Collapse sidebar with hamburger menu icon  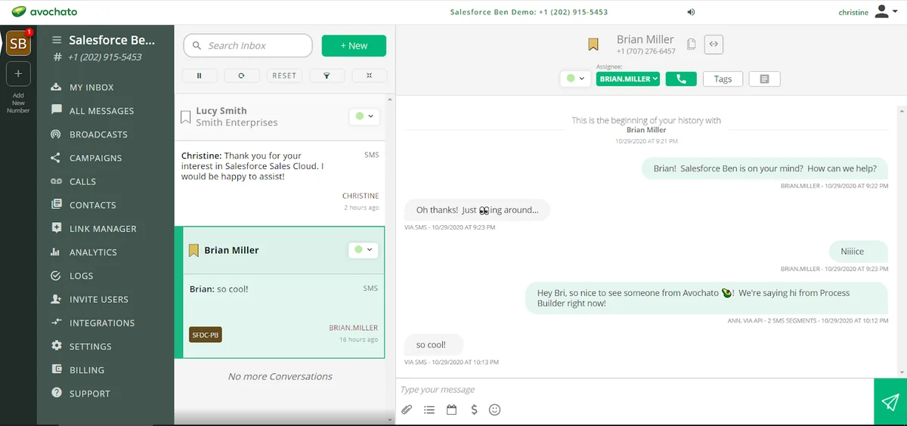(x=56, y=40)
